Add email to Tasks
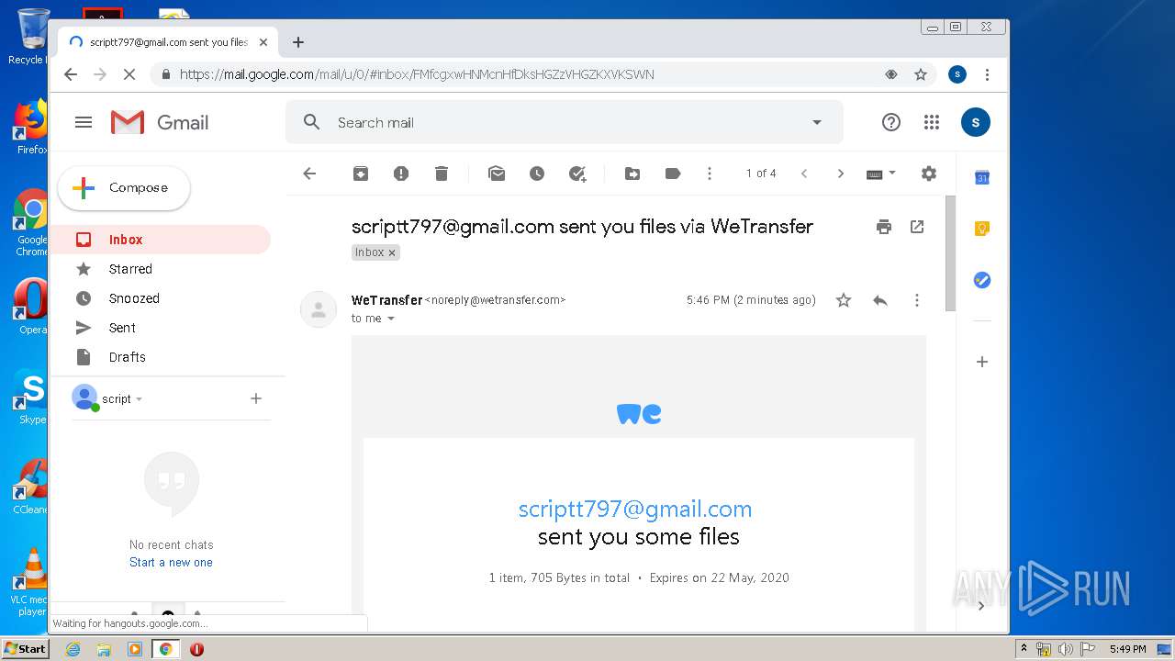Viewport: 1175px width, 661px height. coord(577,174)
